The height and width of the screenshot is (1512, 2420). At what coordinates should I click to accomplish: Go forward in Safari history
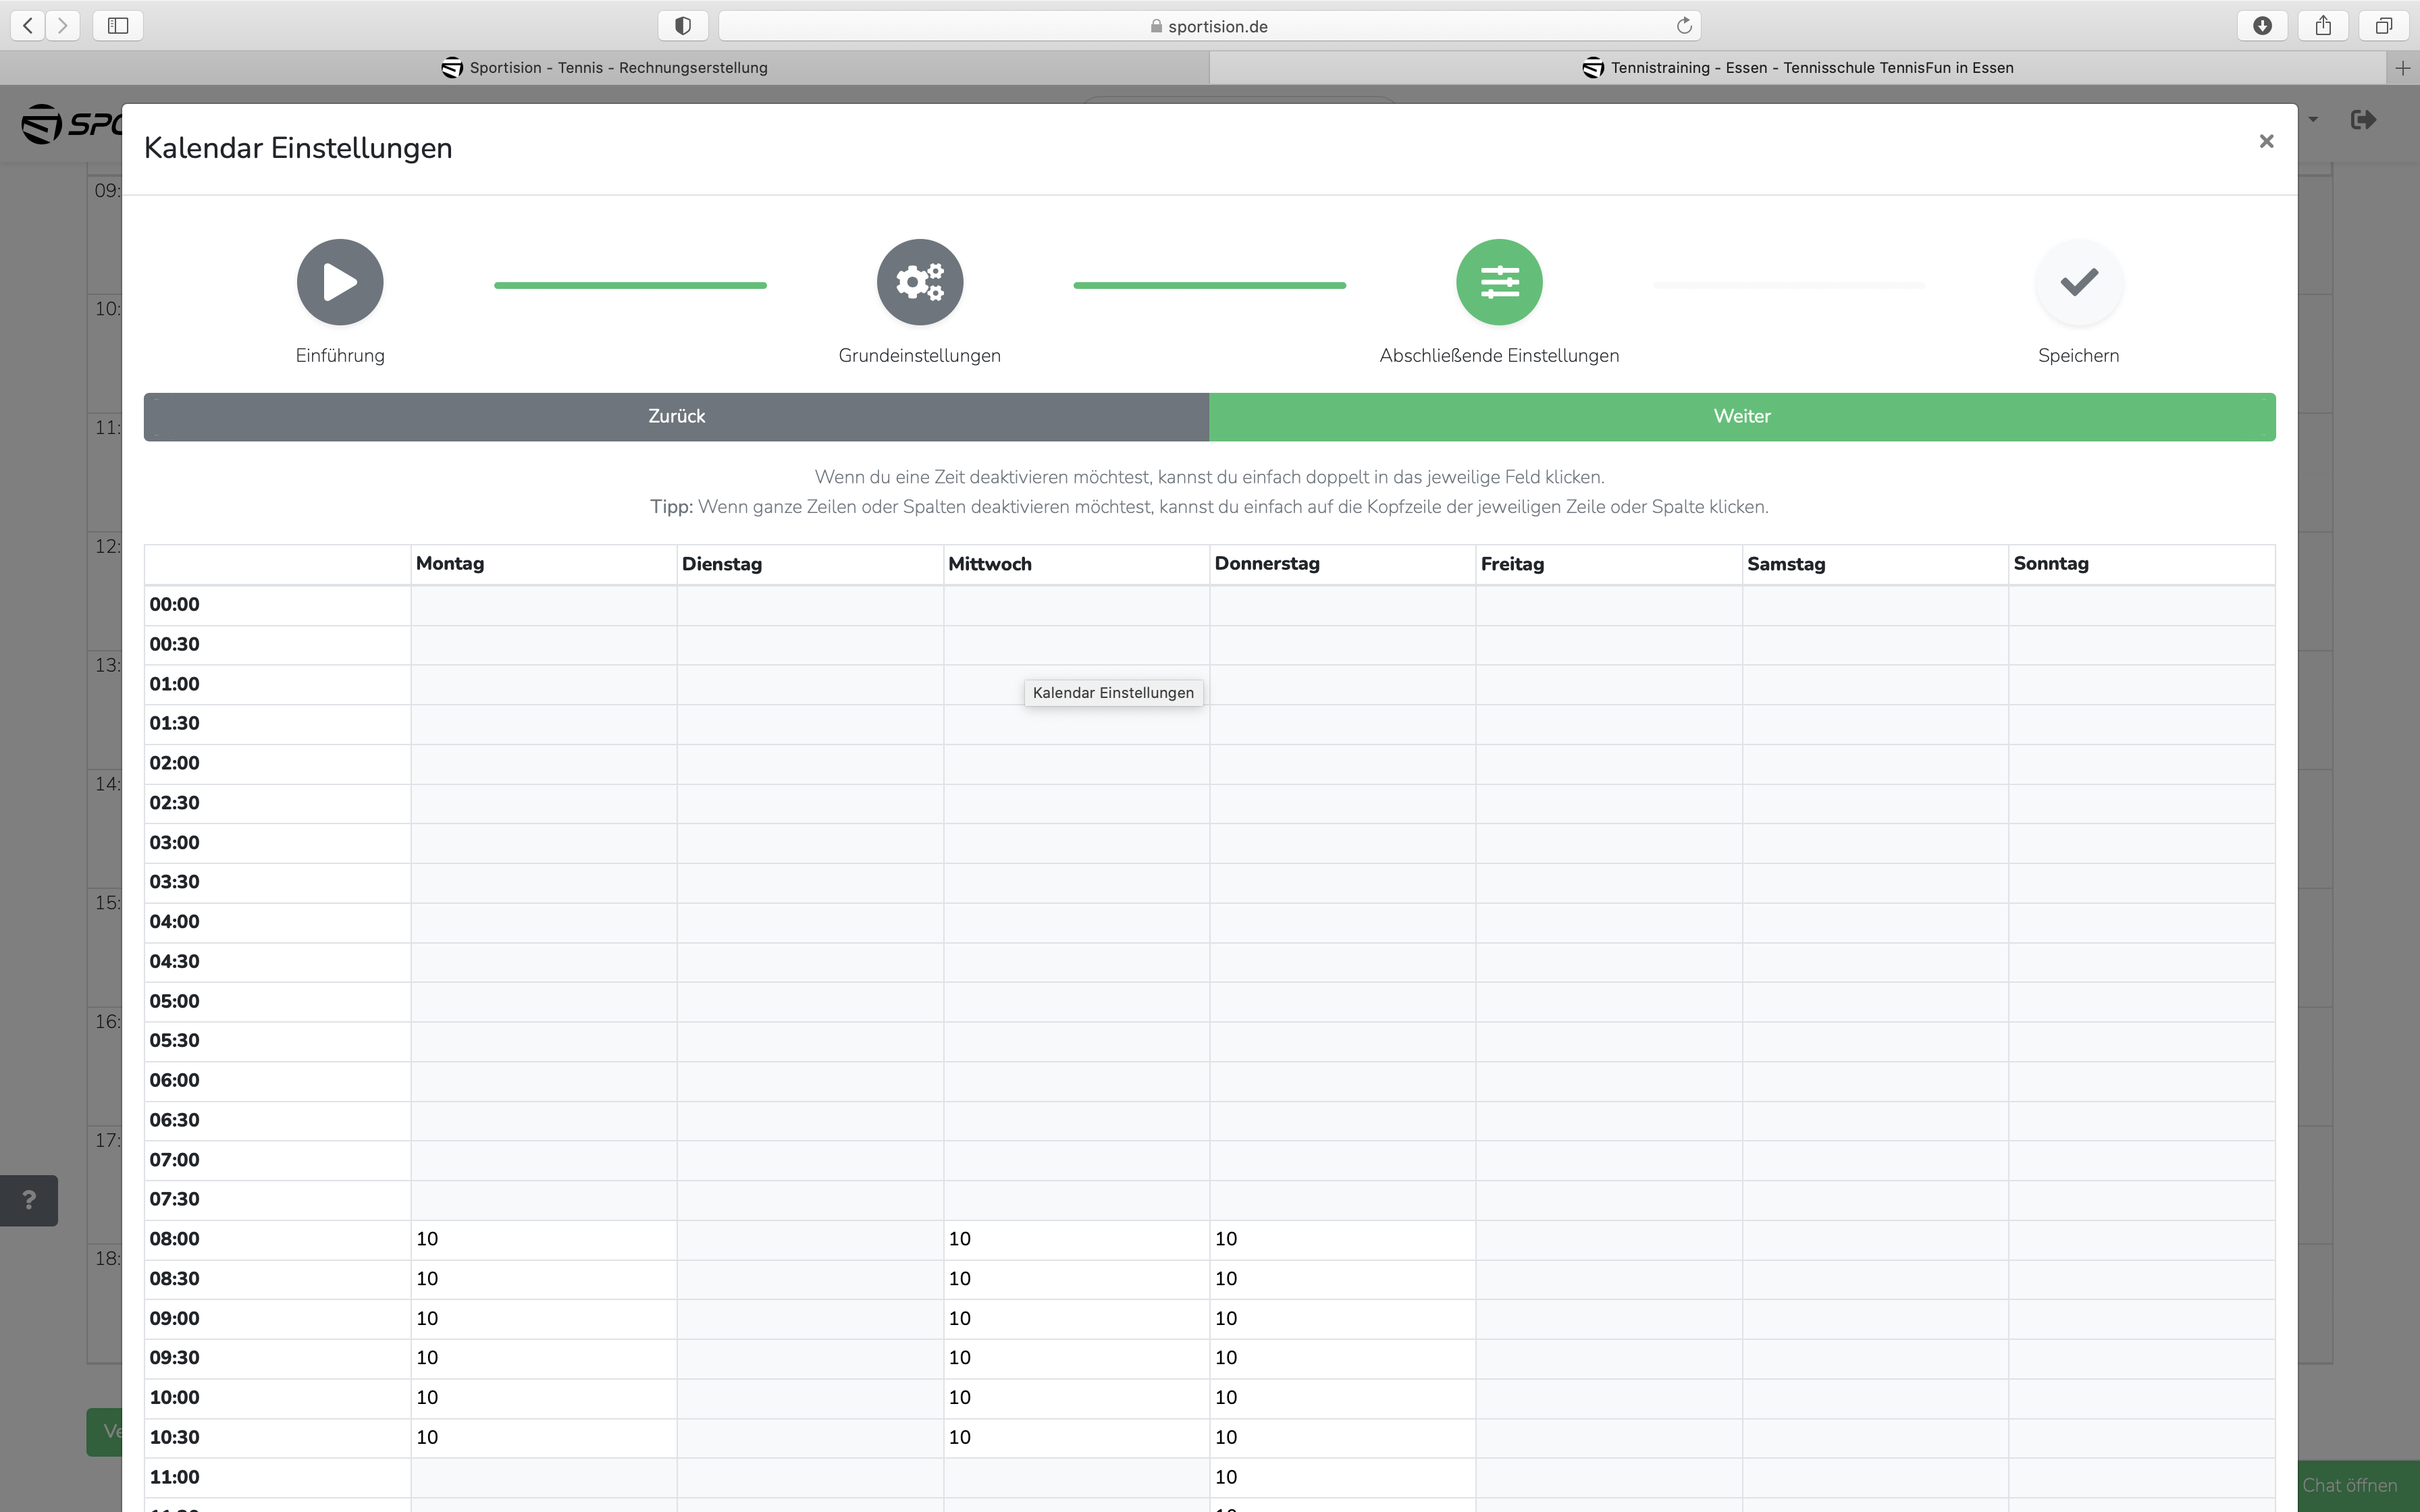click(63, 26)
